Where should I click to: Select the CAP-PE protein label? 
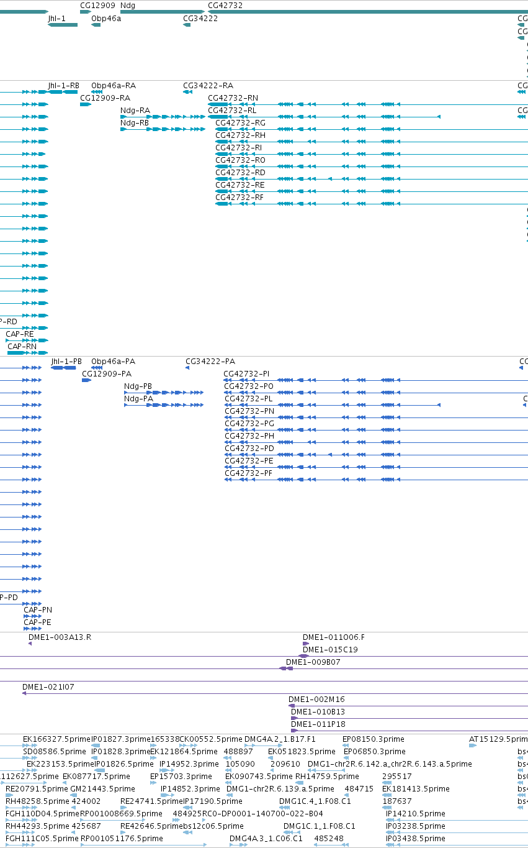coord(38,622)
